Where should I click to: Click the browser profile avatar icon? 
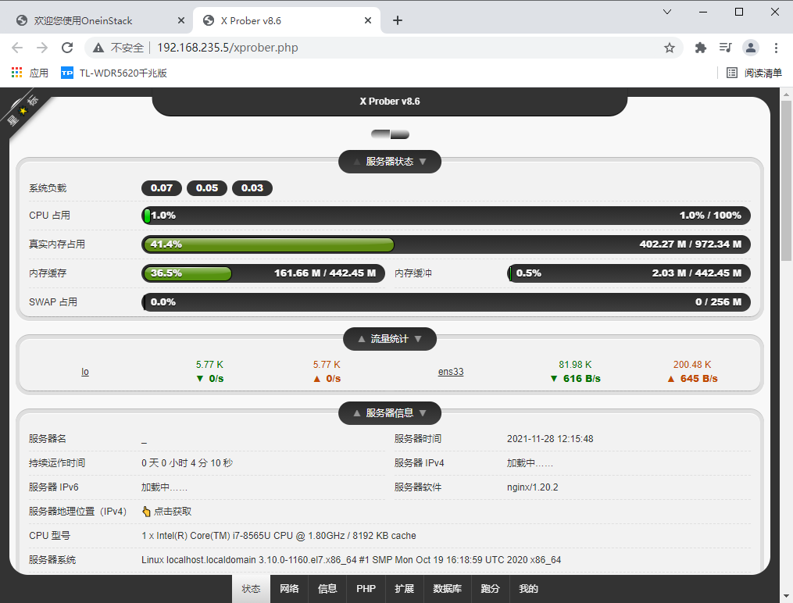pyautogui.click(x=751, y=48)
